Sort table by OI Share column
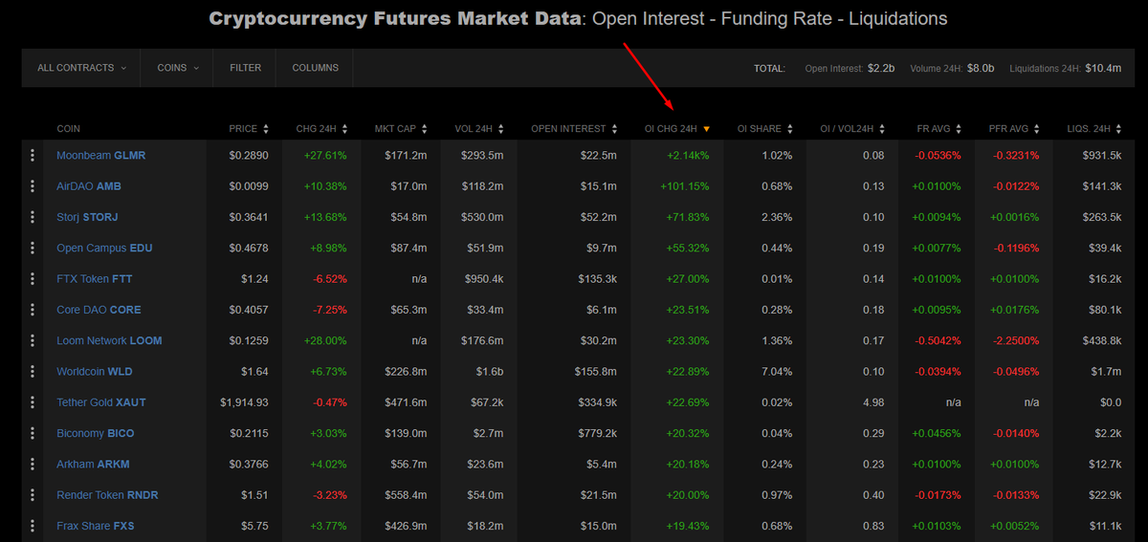Viewport: 1148px width, 542px height. 765,128
